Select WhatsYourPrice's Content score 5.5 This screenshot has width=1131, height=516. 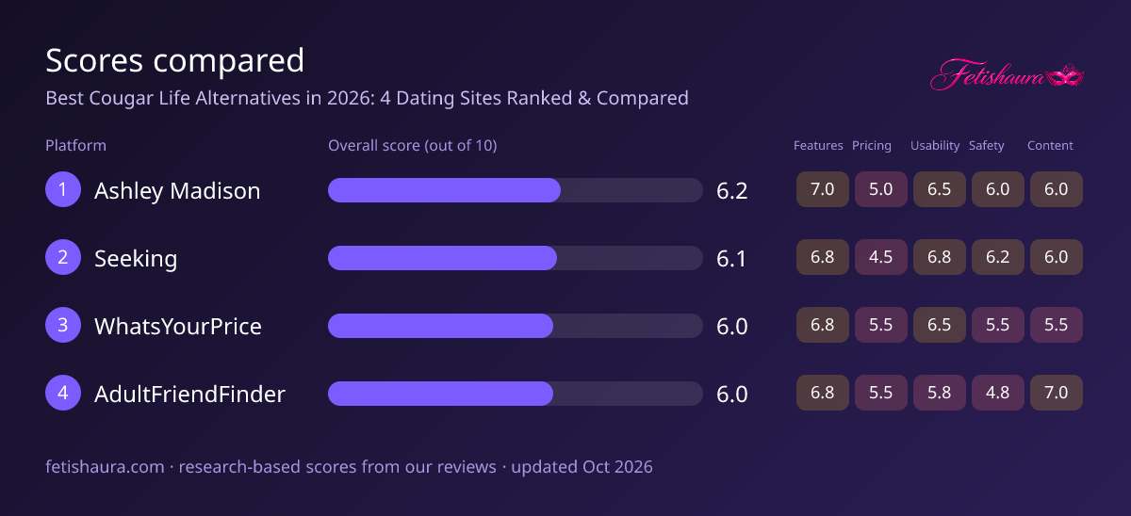point(1057,325)
